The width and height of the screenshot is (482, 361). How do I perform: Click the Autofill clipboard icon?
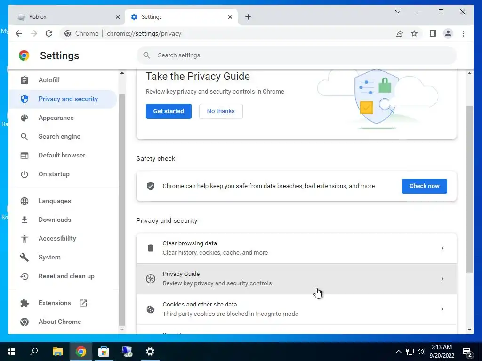click(x=24, y=80)
